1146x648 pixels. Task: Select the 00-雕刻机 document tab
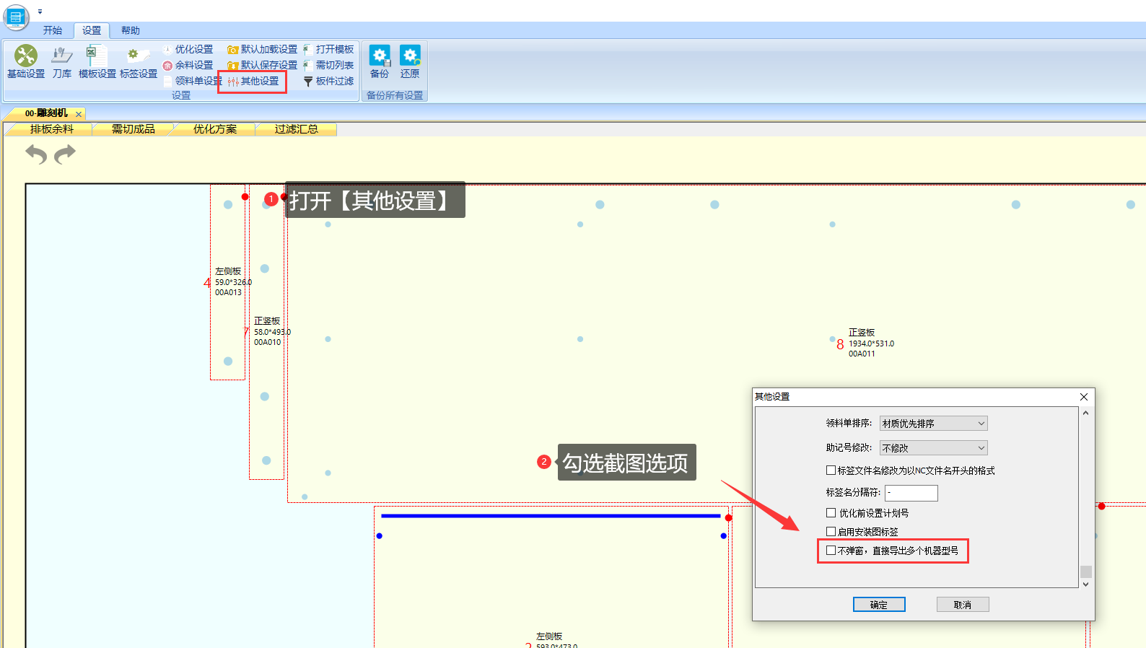click(x=46, y=113)
